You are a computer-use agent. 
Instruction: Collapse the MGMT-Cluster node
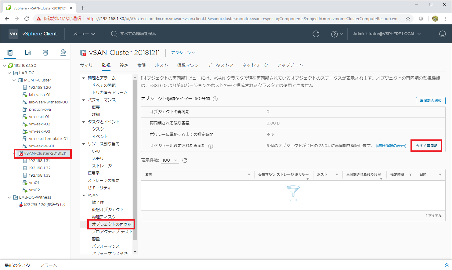point(14,80)
